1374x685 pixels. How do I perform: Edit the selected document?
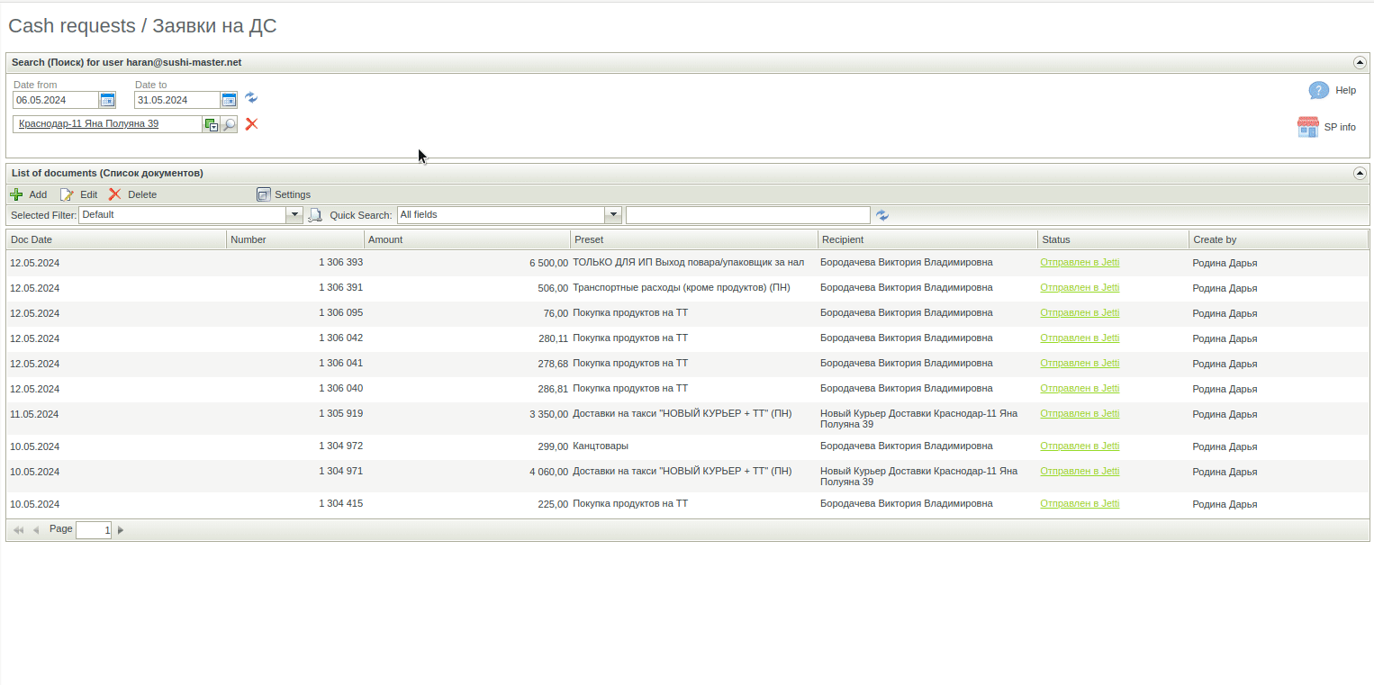(x=78, y=194)
